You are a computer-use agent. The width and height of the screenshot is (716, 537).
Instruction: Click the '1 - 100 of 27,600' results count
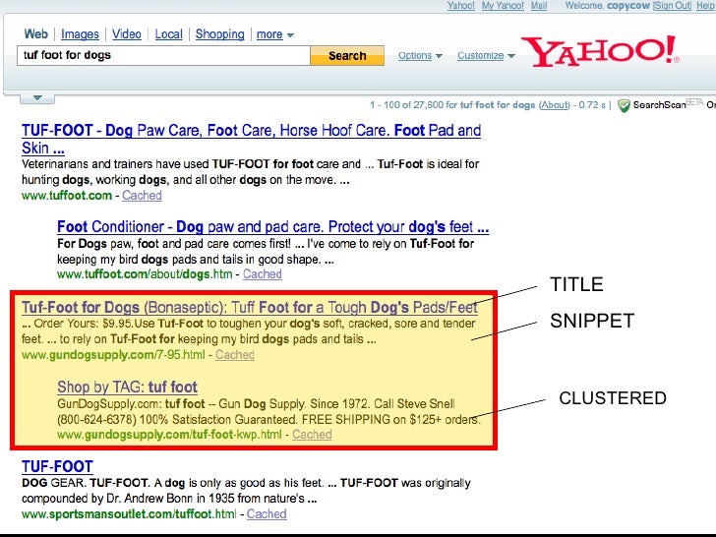click(406, 105)
